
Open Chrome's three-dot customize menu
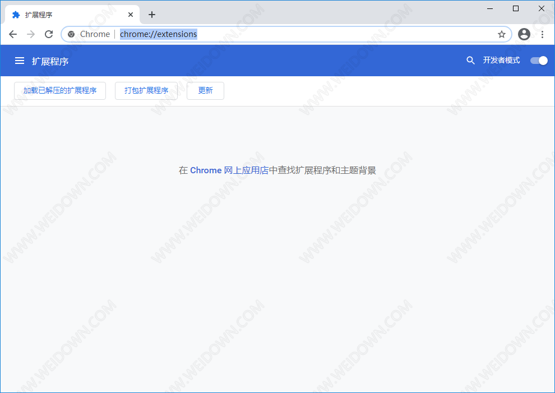pos(542,34)
